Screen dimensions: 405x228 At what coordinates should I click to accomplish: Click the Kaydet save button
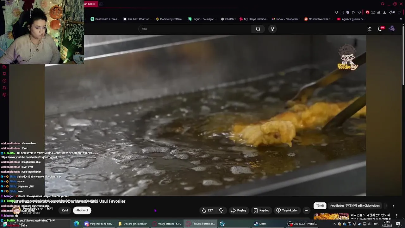pos(261,210)
